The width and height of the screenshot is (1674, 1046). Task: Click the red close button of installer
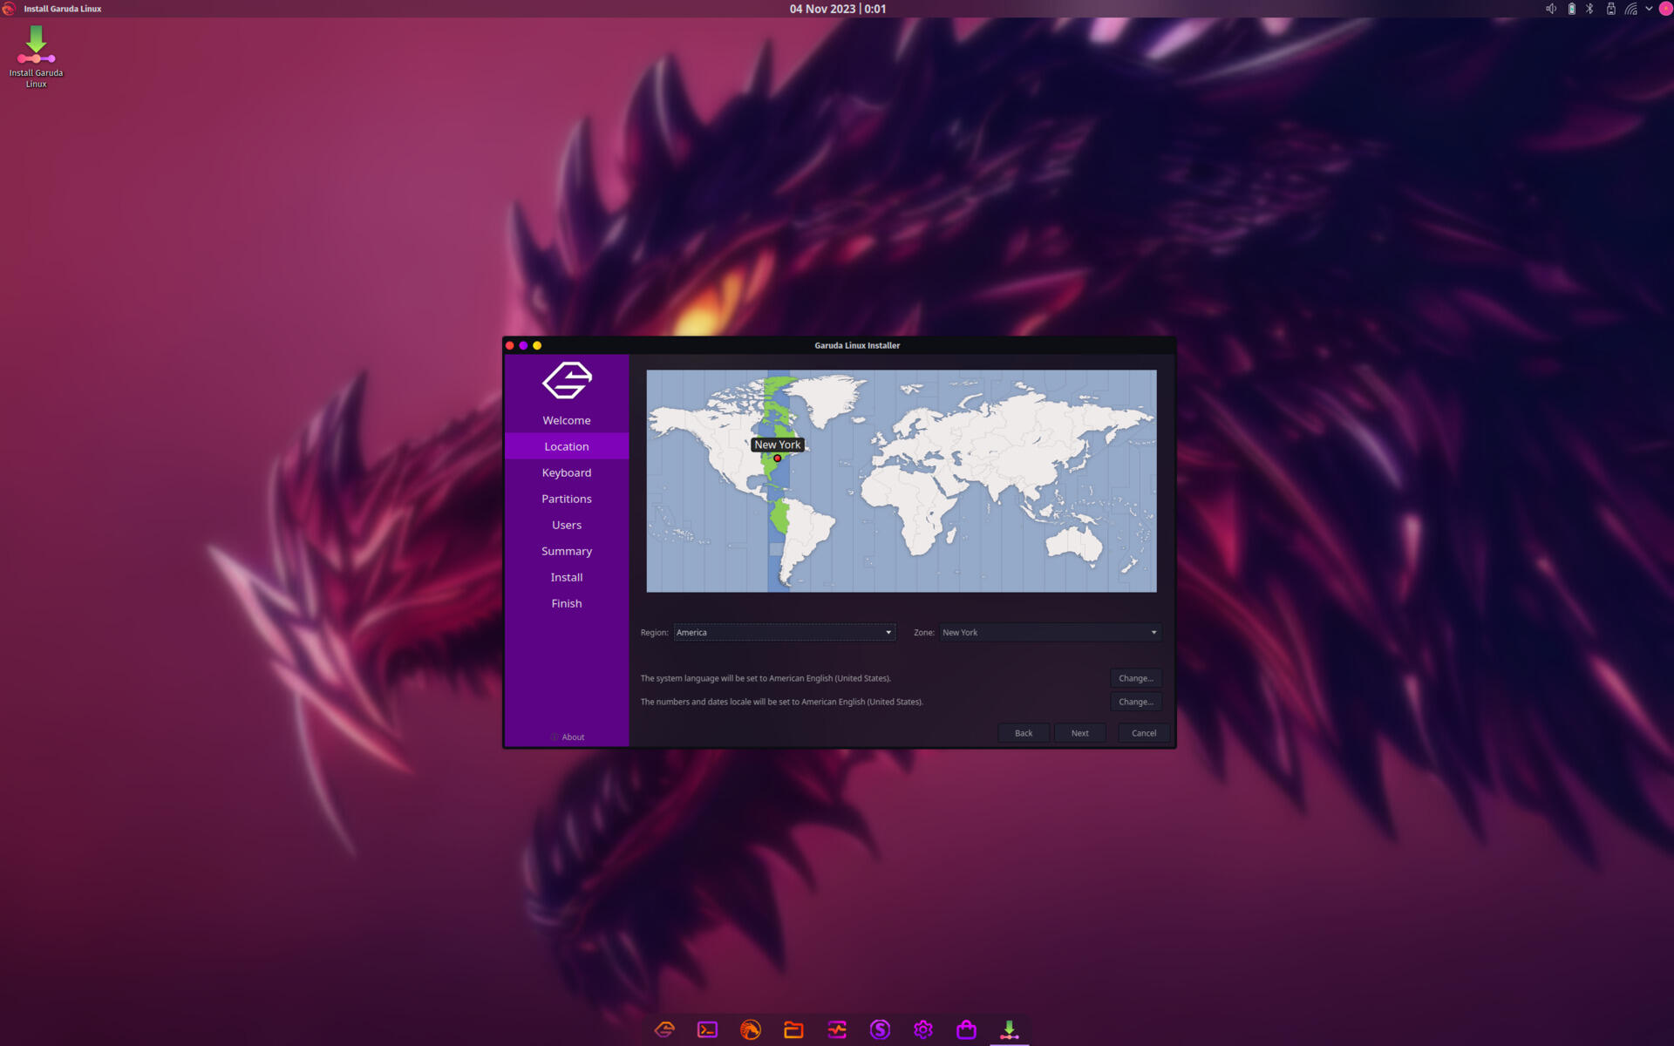510,345
